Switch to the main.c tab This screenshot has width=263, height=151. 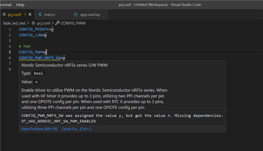tap(53, 14)
